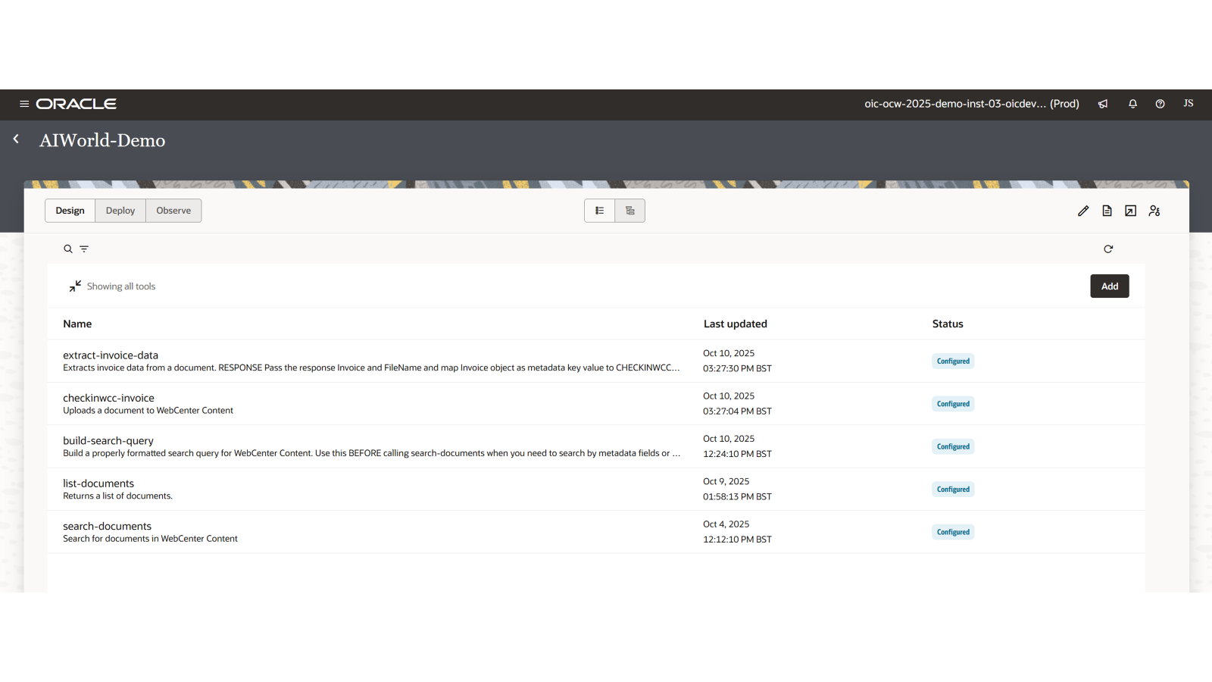Open the hamburger menu next to Oracle logo

25,104
